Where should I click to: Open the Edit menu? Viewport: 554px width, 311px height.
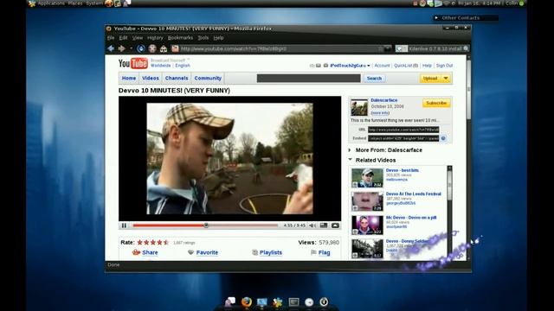(x=123, y=38)
